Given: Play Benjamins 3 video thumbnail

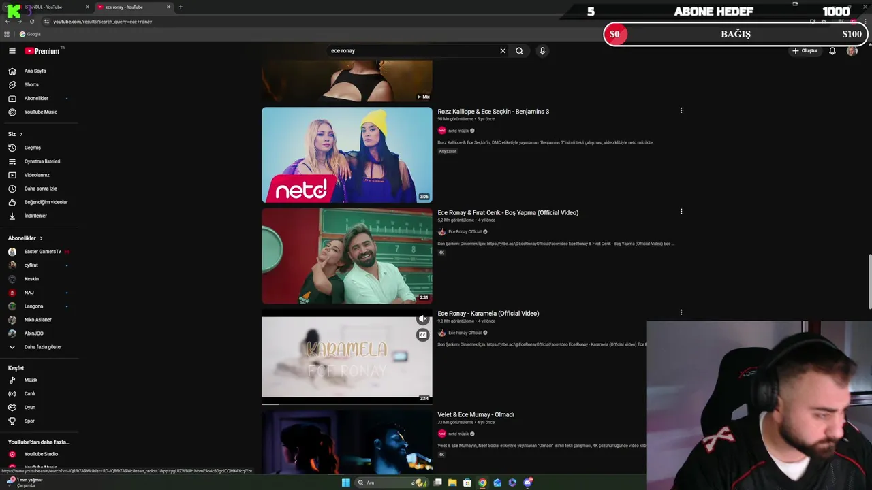Looking at the screenshot, I should pyautogui.click(x=347, y=154).
